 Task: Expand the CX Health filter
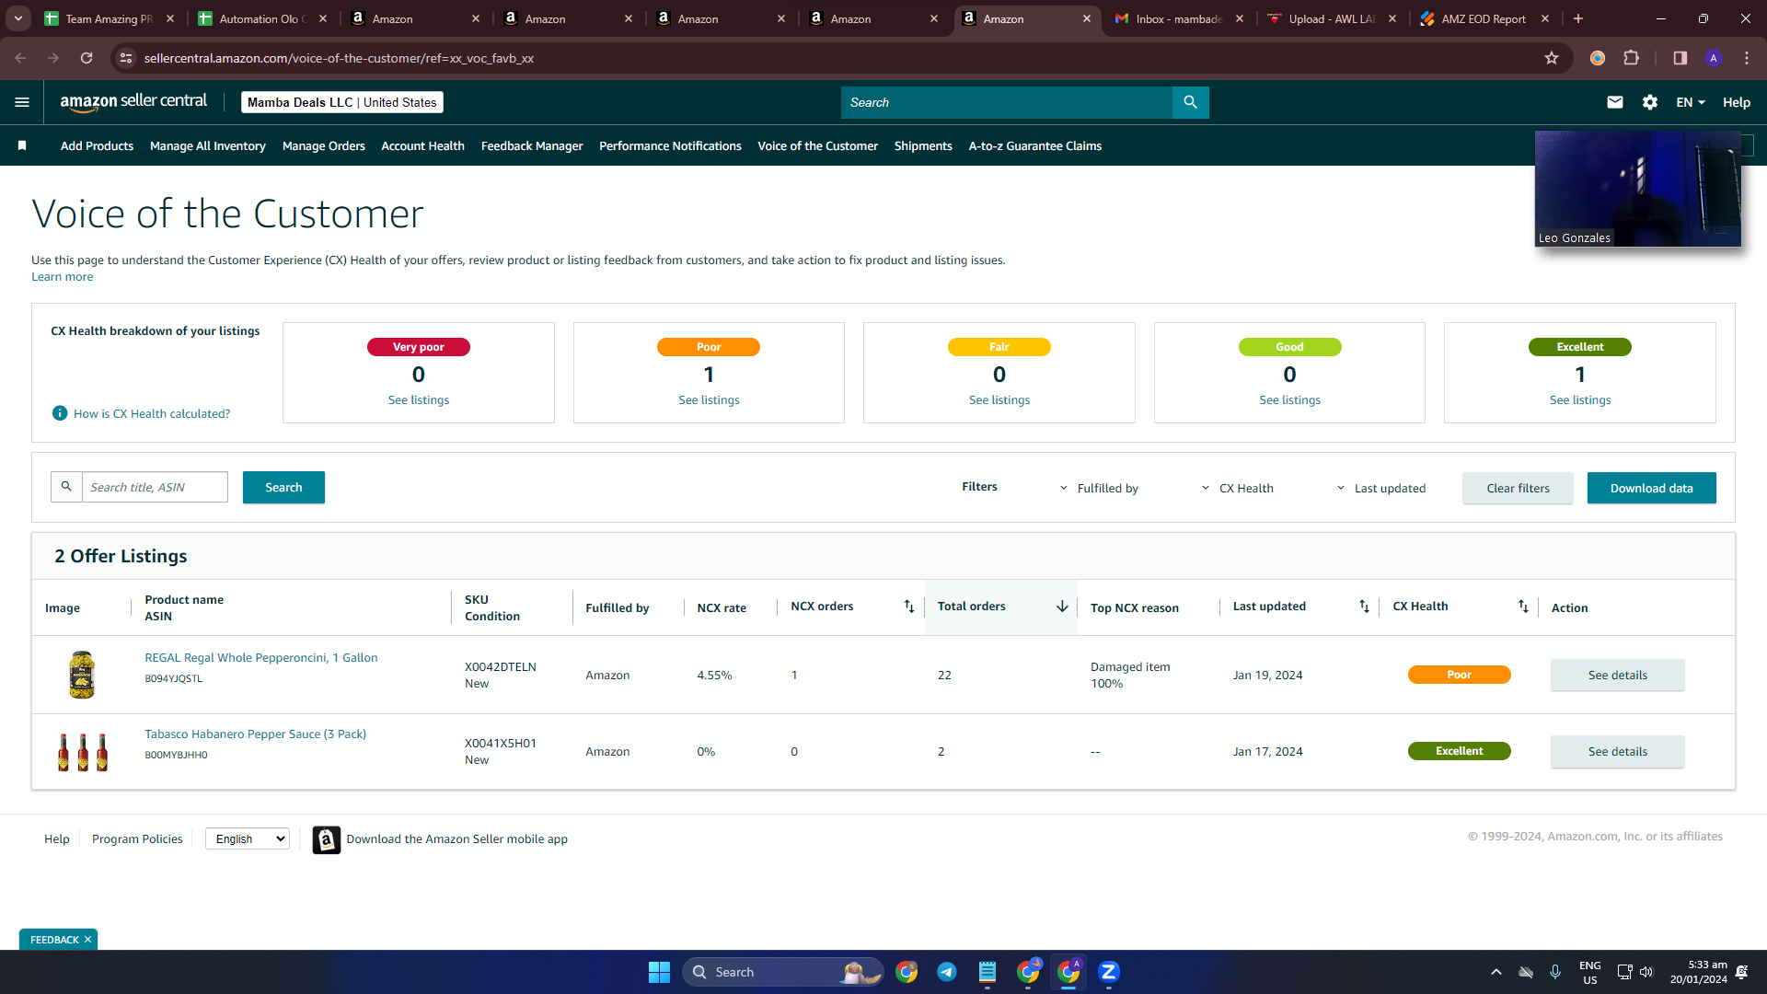tap(1238, 488)
